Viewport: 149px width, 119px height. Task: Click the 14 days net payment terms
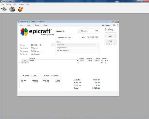coord(34,48)
